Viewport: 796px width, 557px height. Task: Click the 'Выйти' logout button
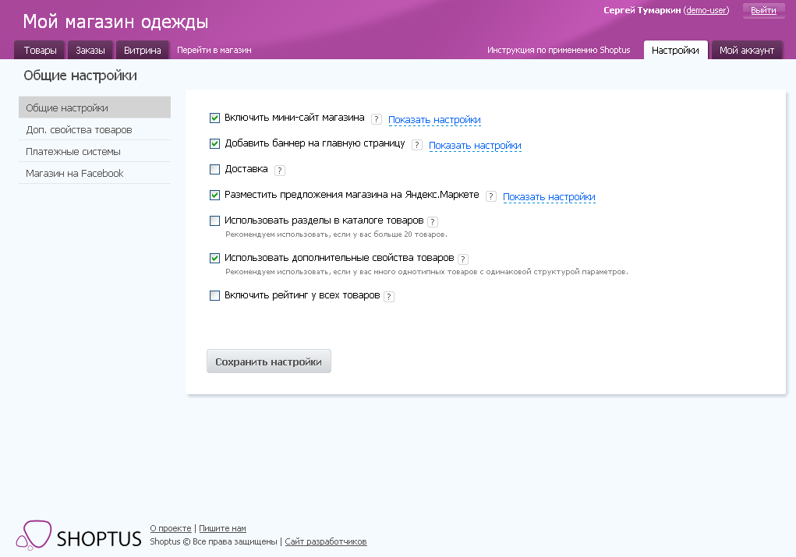pyautogui.click(x=762, y=10)
